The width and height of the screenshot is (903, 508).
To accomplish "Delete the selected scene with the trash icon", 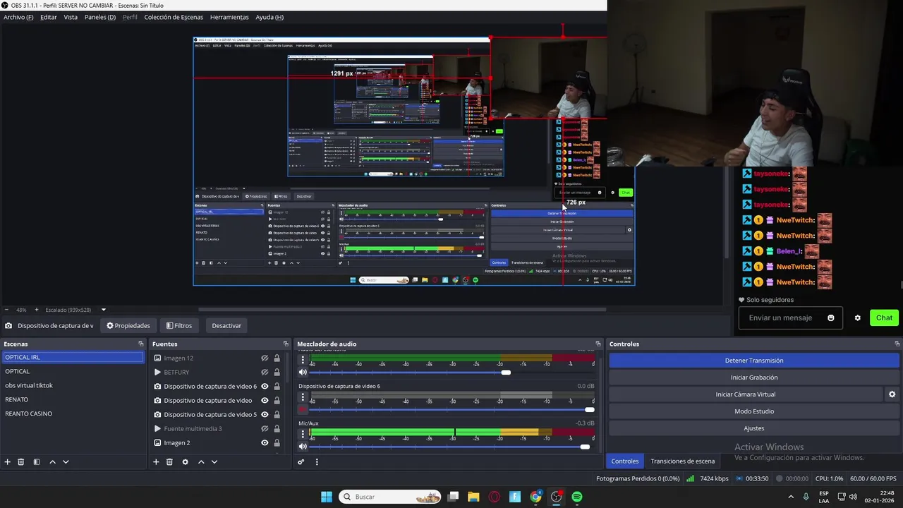I will coord(21,462).
